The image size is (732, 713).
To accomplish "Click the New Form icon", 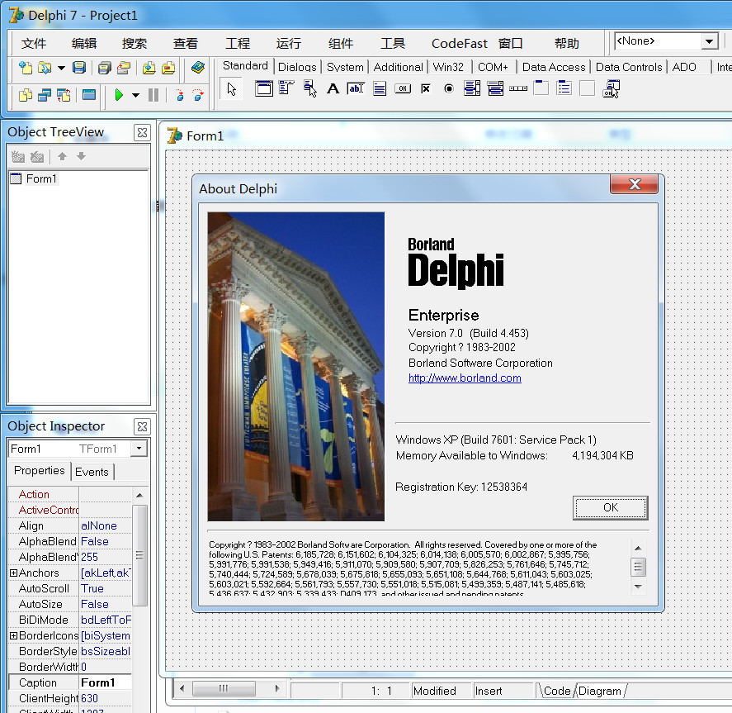I will tap(88, 95).
